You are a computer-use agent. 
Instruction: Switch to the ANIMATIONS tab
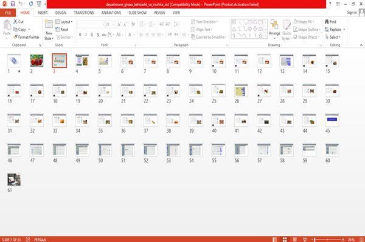coord(111,13)
